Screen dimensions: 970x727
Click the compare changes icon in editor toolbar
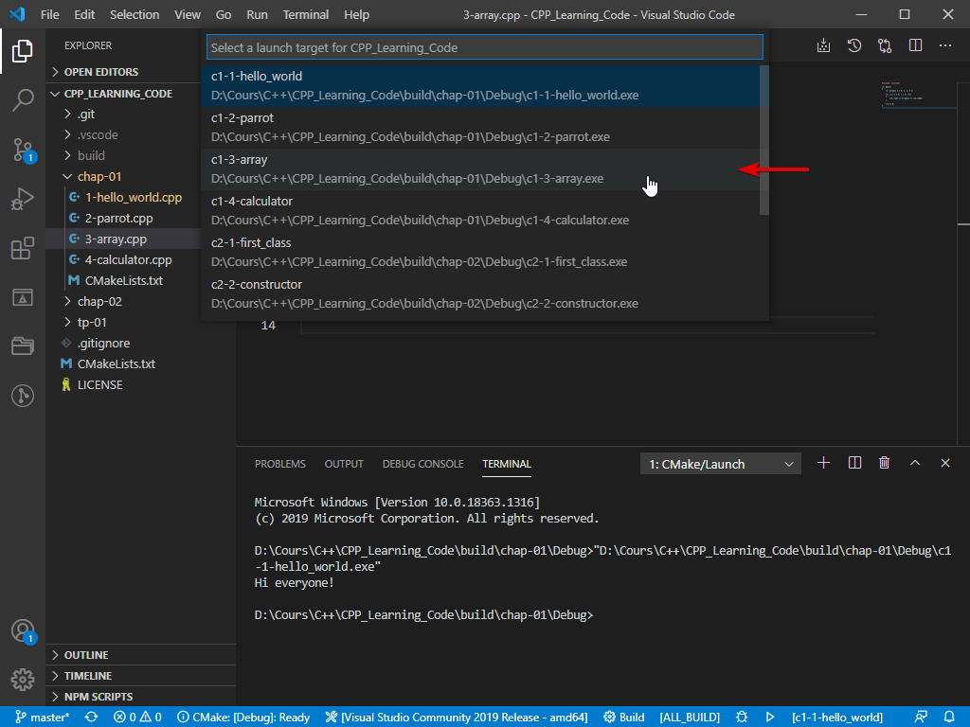pyautogui.click(x=885, y=45)
